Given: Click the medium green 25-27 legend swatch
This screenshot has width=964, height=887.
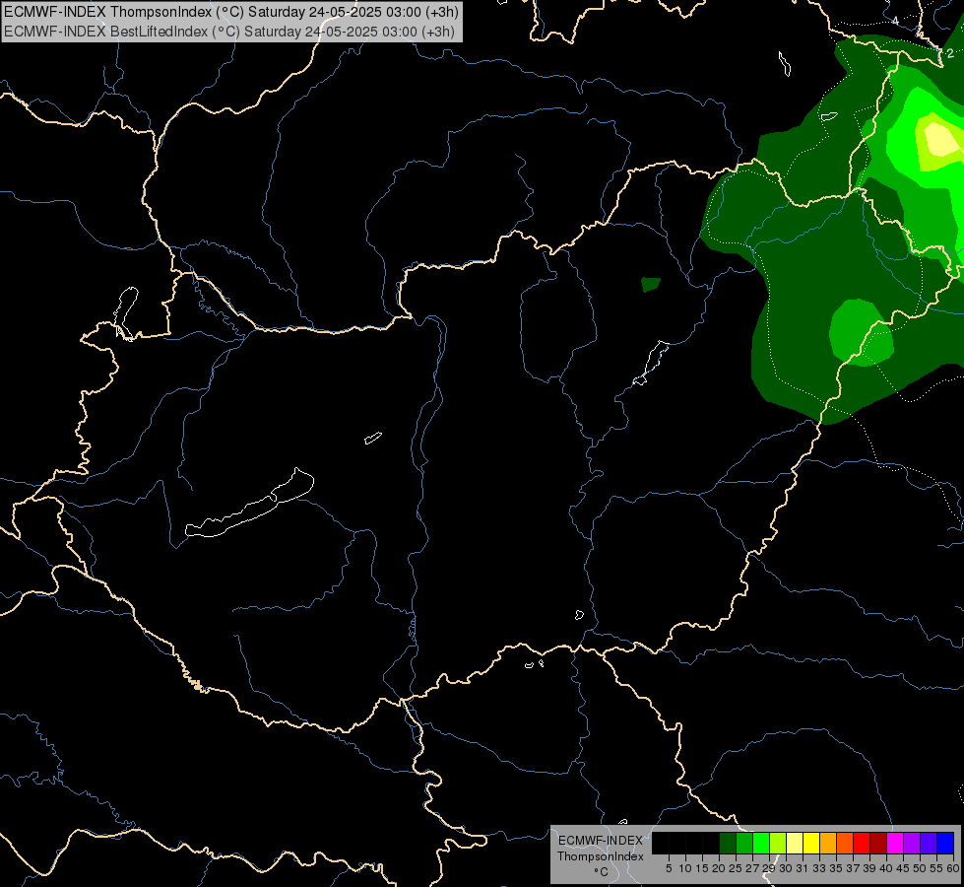Looking at the screenshot, I should pyautogui.click(x=744, y=843).
